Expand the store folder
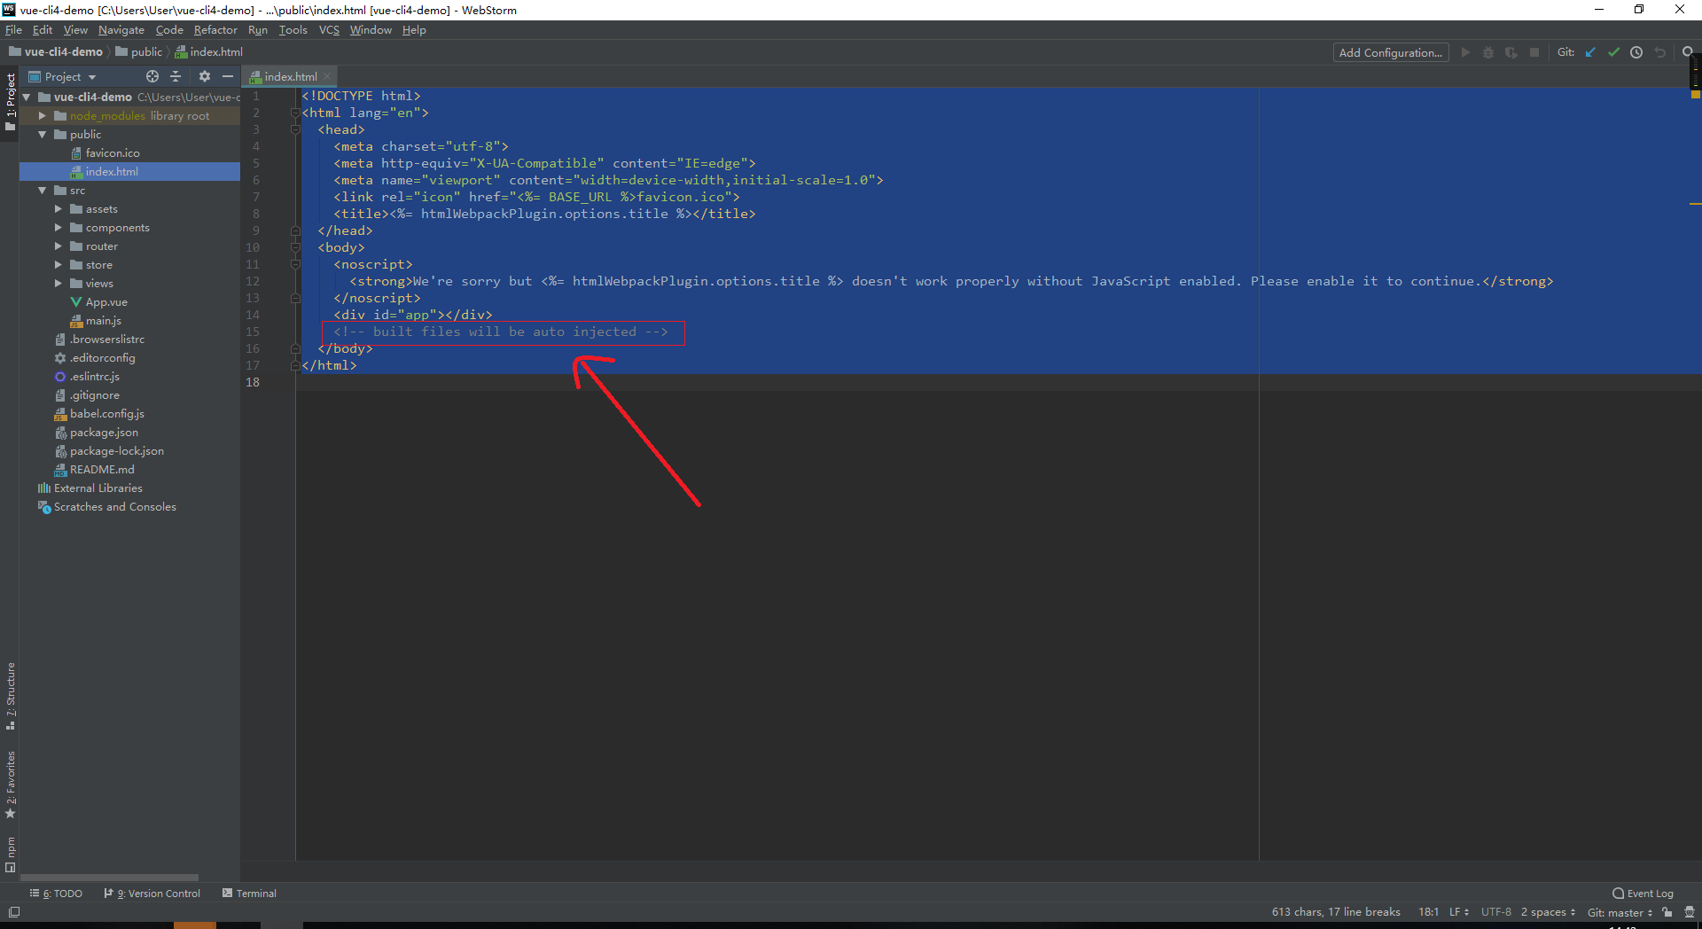This screenshot has width=1702, height=929. point(59,264)
